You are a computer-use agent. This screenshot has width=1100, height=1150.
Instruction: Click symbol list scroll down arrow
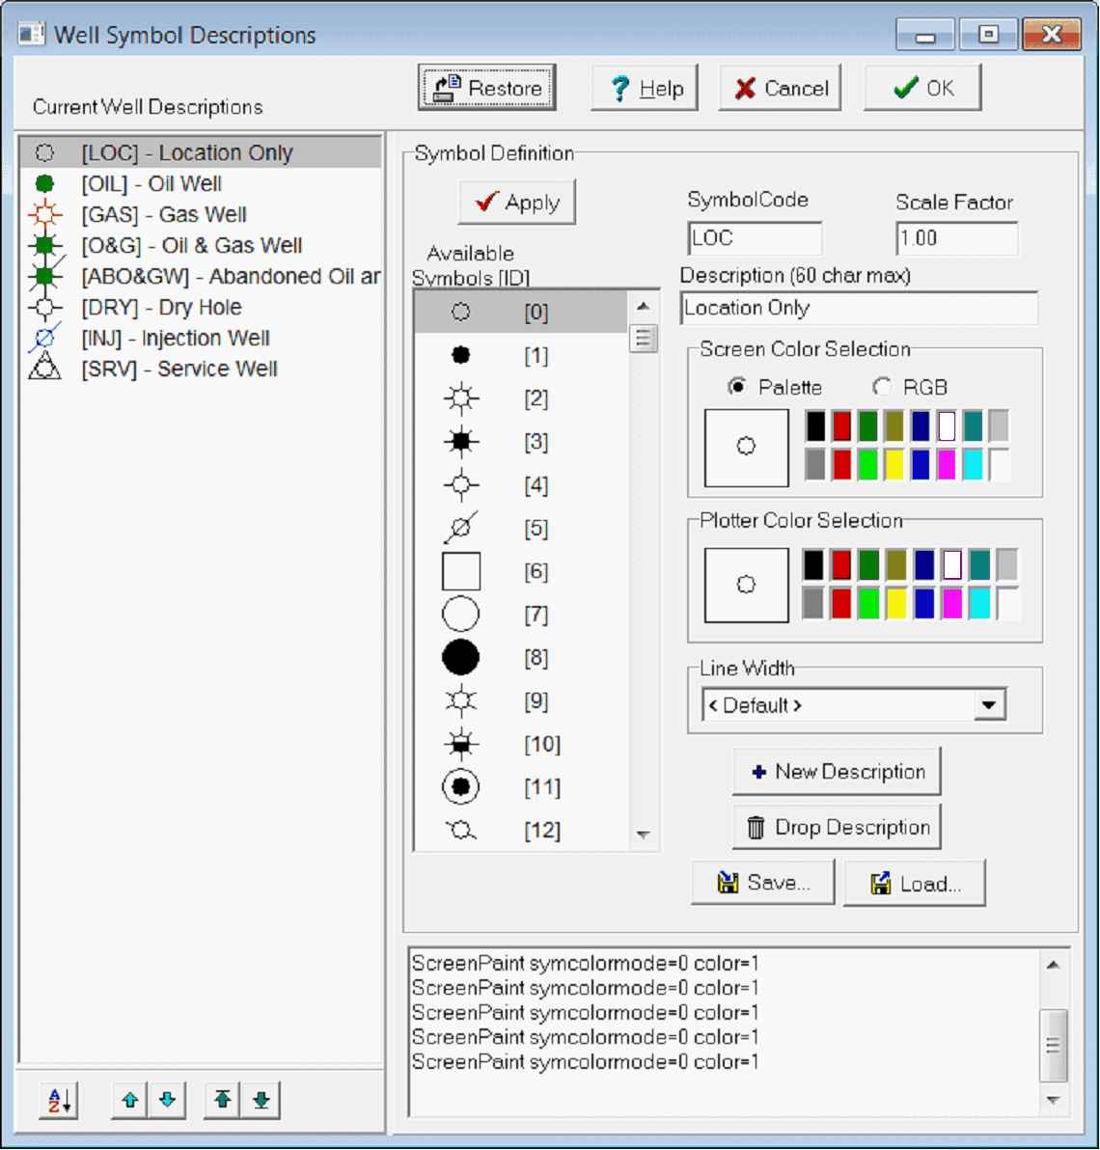coord(644,835)
